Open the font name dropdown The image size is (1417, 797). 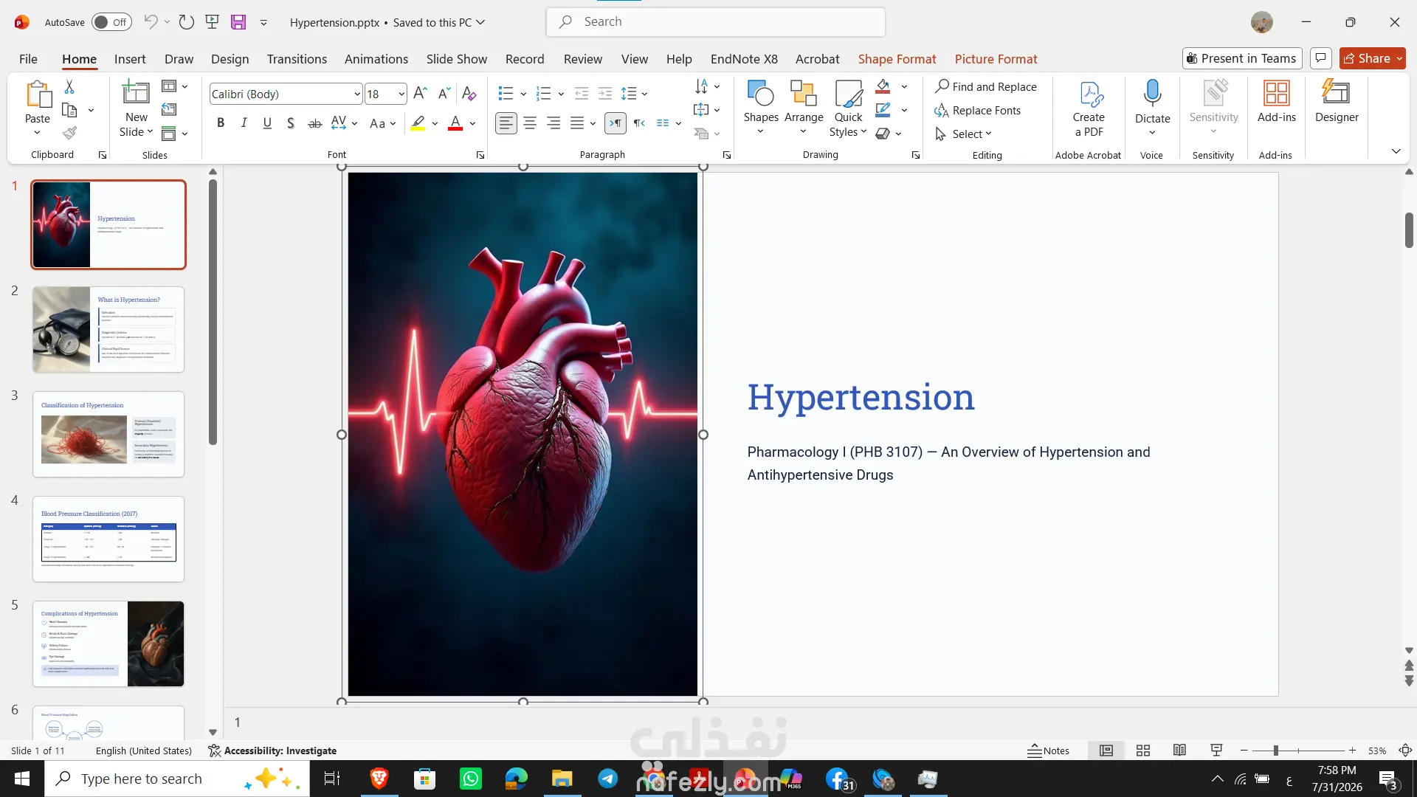357,94
